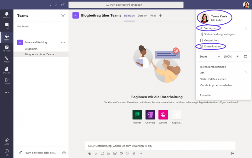Open more options for blue satellite blog
252x158 pixels.
click(63, 42)
